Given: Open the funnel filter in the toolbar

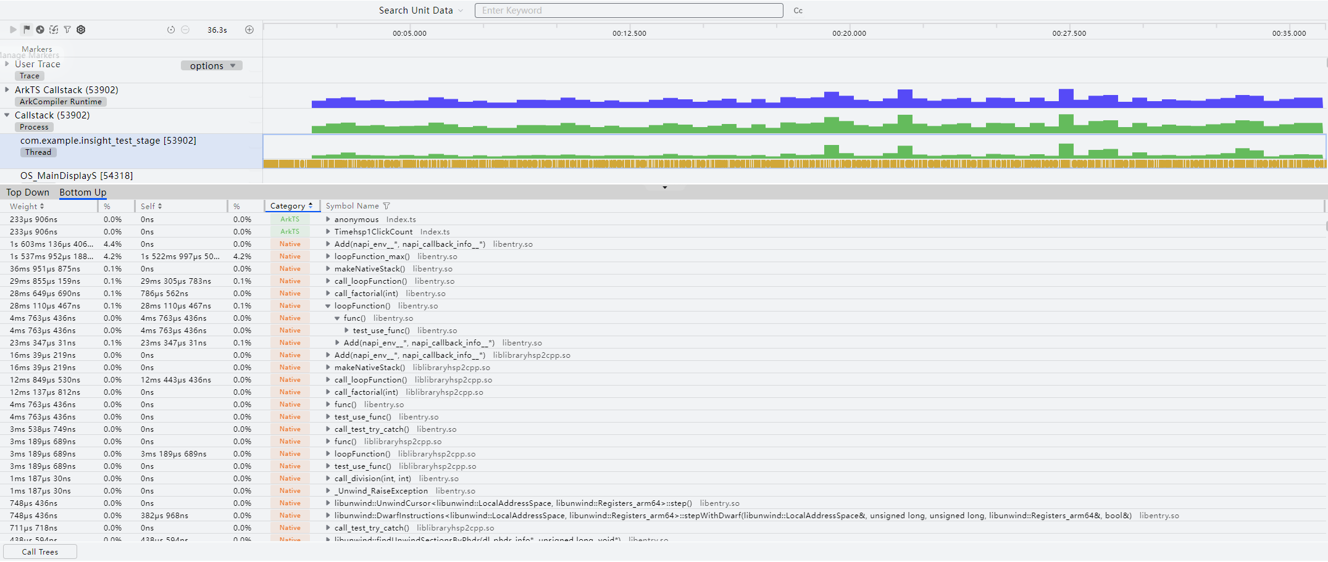Looking at the screenshot, I should [67, 30].
